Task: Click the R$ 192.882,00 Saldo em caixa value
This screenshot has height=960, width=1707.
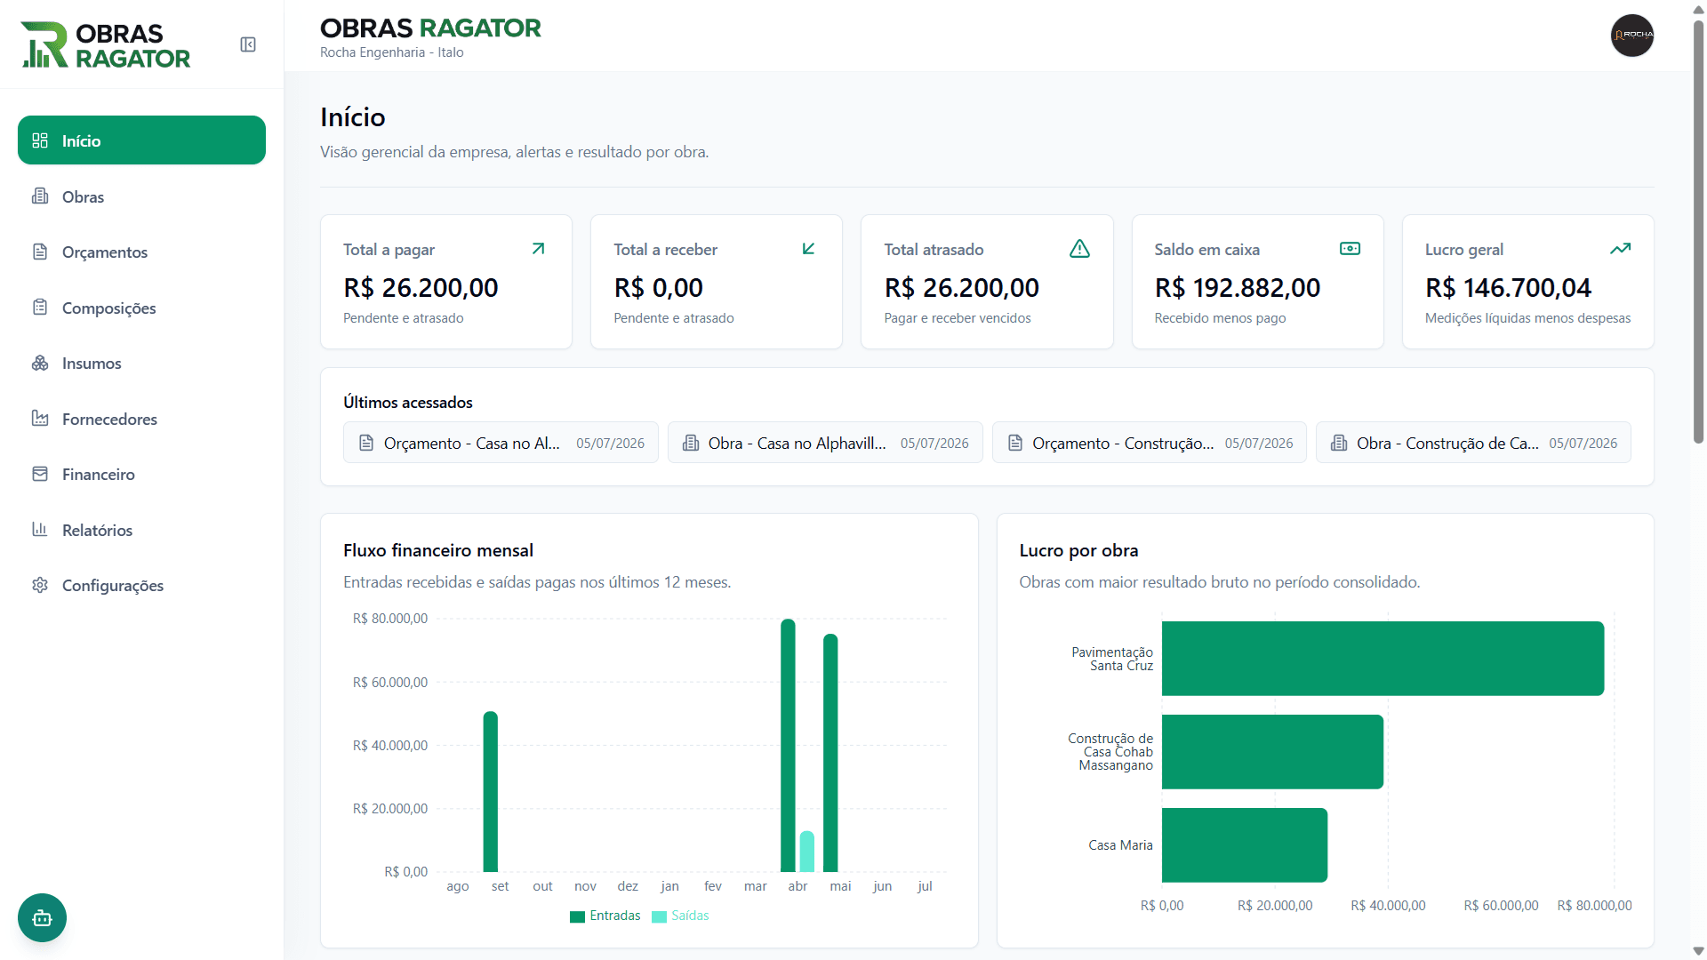Action: pyautogui.click(x=1238, y=288)
